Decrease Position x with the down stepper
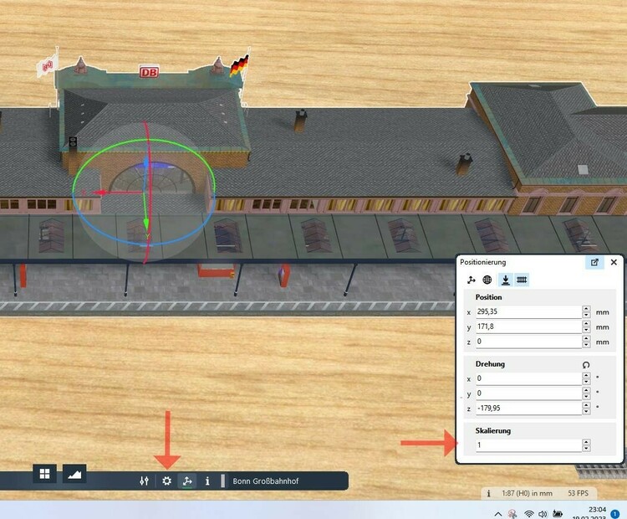Viewport: 627px width, 519px height. [x=586, y=315]
